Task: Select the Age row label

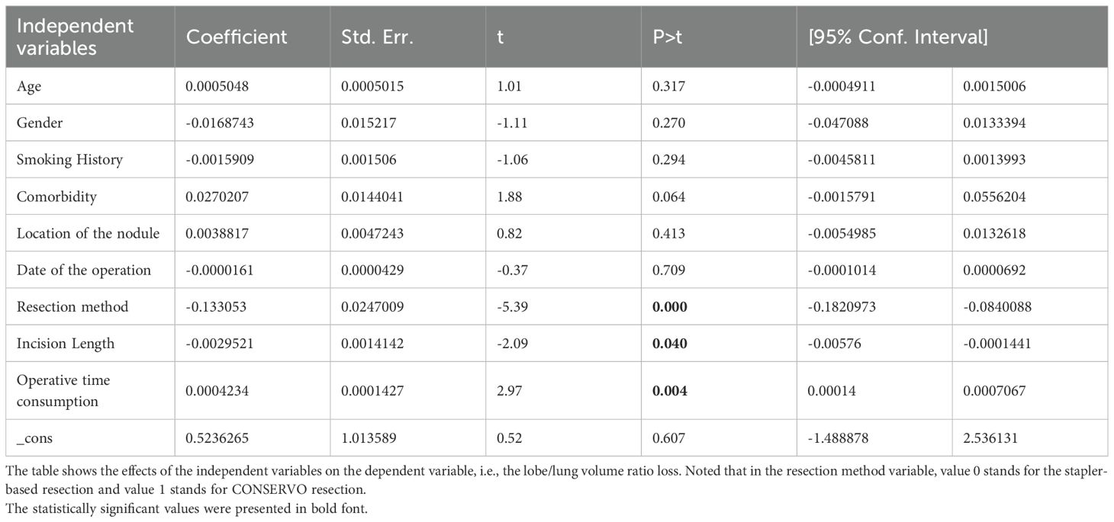Action: 29,87
